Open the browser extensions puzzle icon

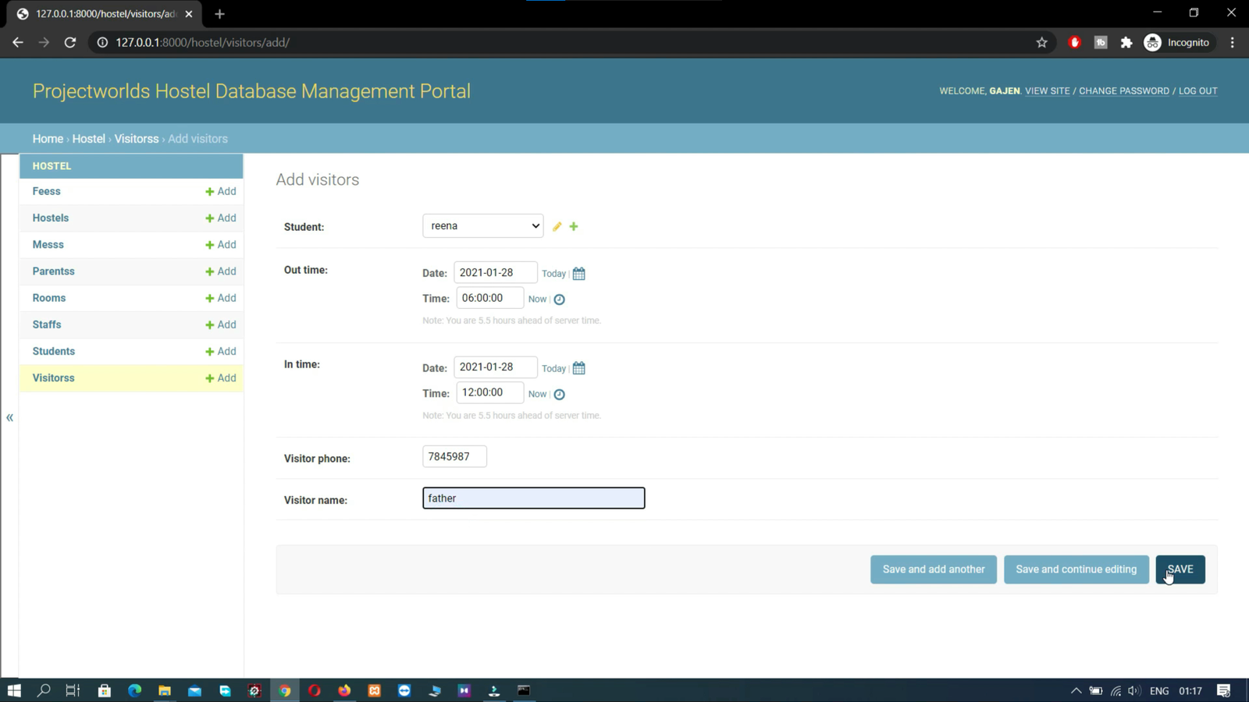(x=1126, y=43)
